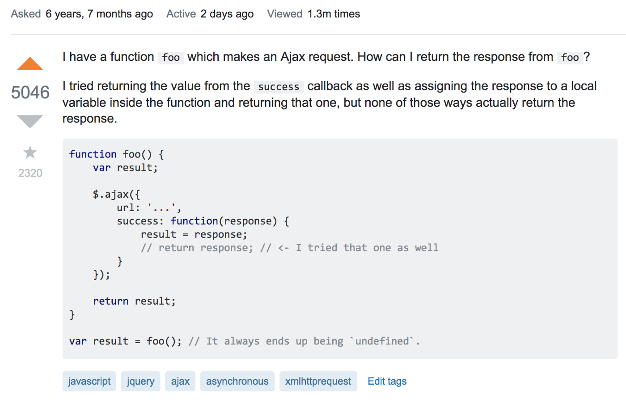
Task: Favorite the question by clicking the star
Action: click(30, 152)
